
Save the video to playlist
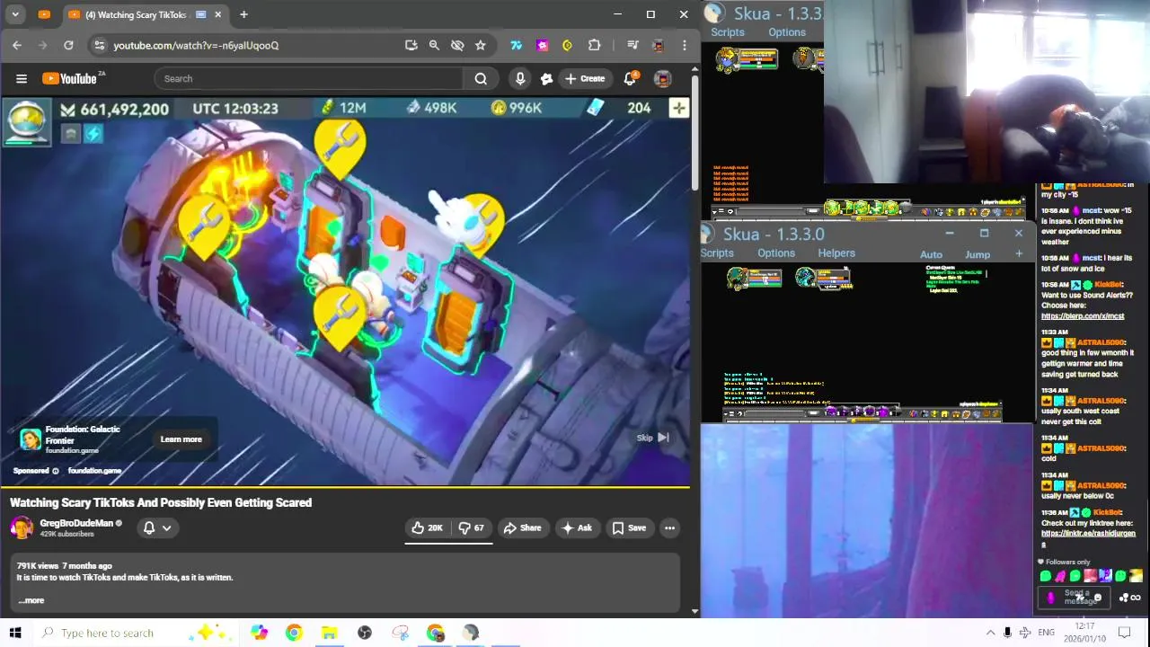tap(629, 528)
